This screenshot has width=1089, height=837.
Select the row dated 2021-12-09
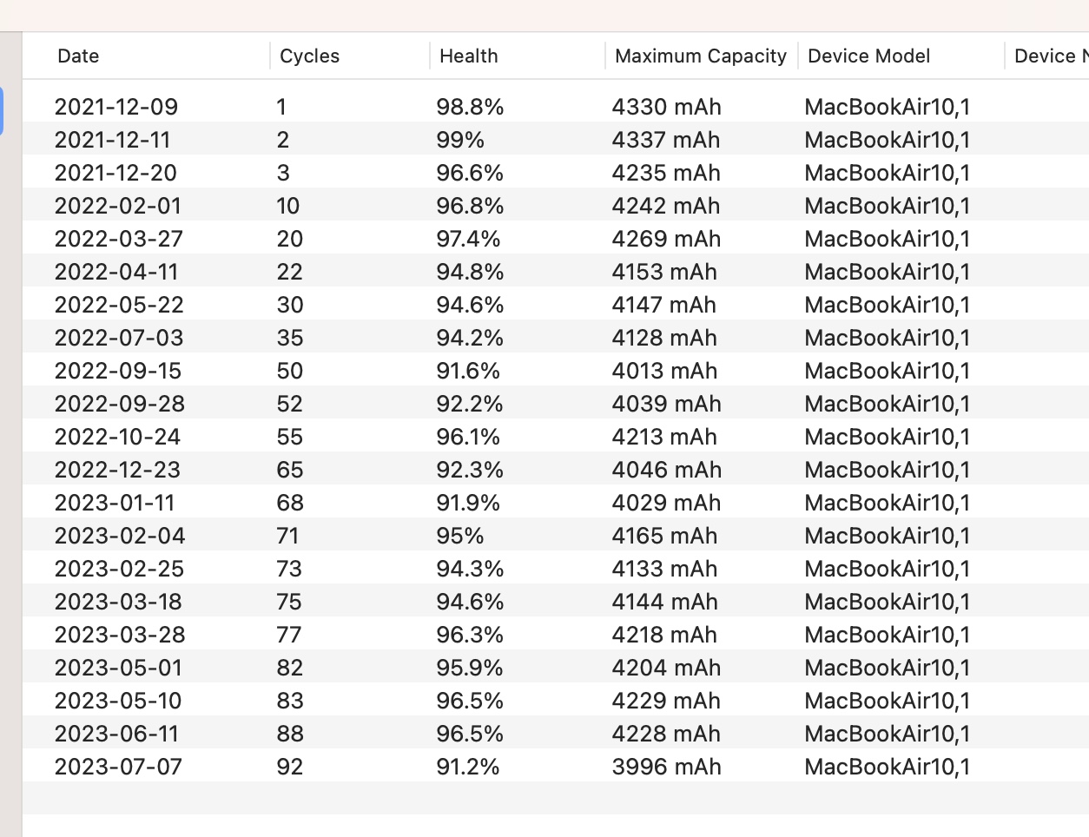point(116,107)
